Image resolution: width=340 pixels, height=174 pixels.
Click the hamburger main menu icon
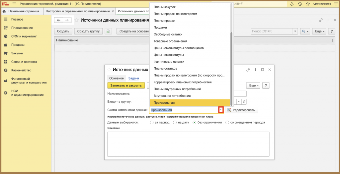(x=14, y=4)
